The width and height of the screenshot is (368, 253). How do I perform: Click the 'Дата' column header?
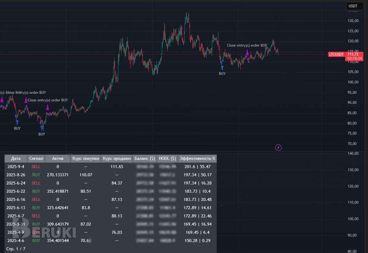[x=16, y=158]
